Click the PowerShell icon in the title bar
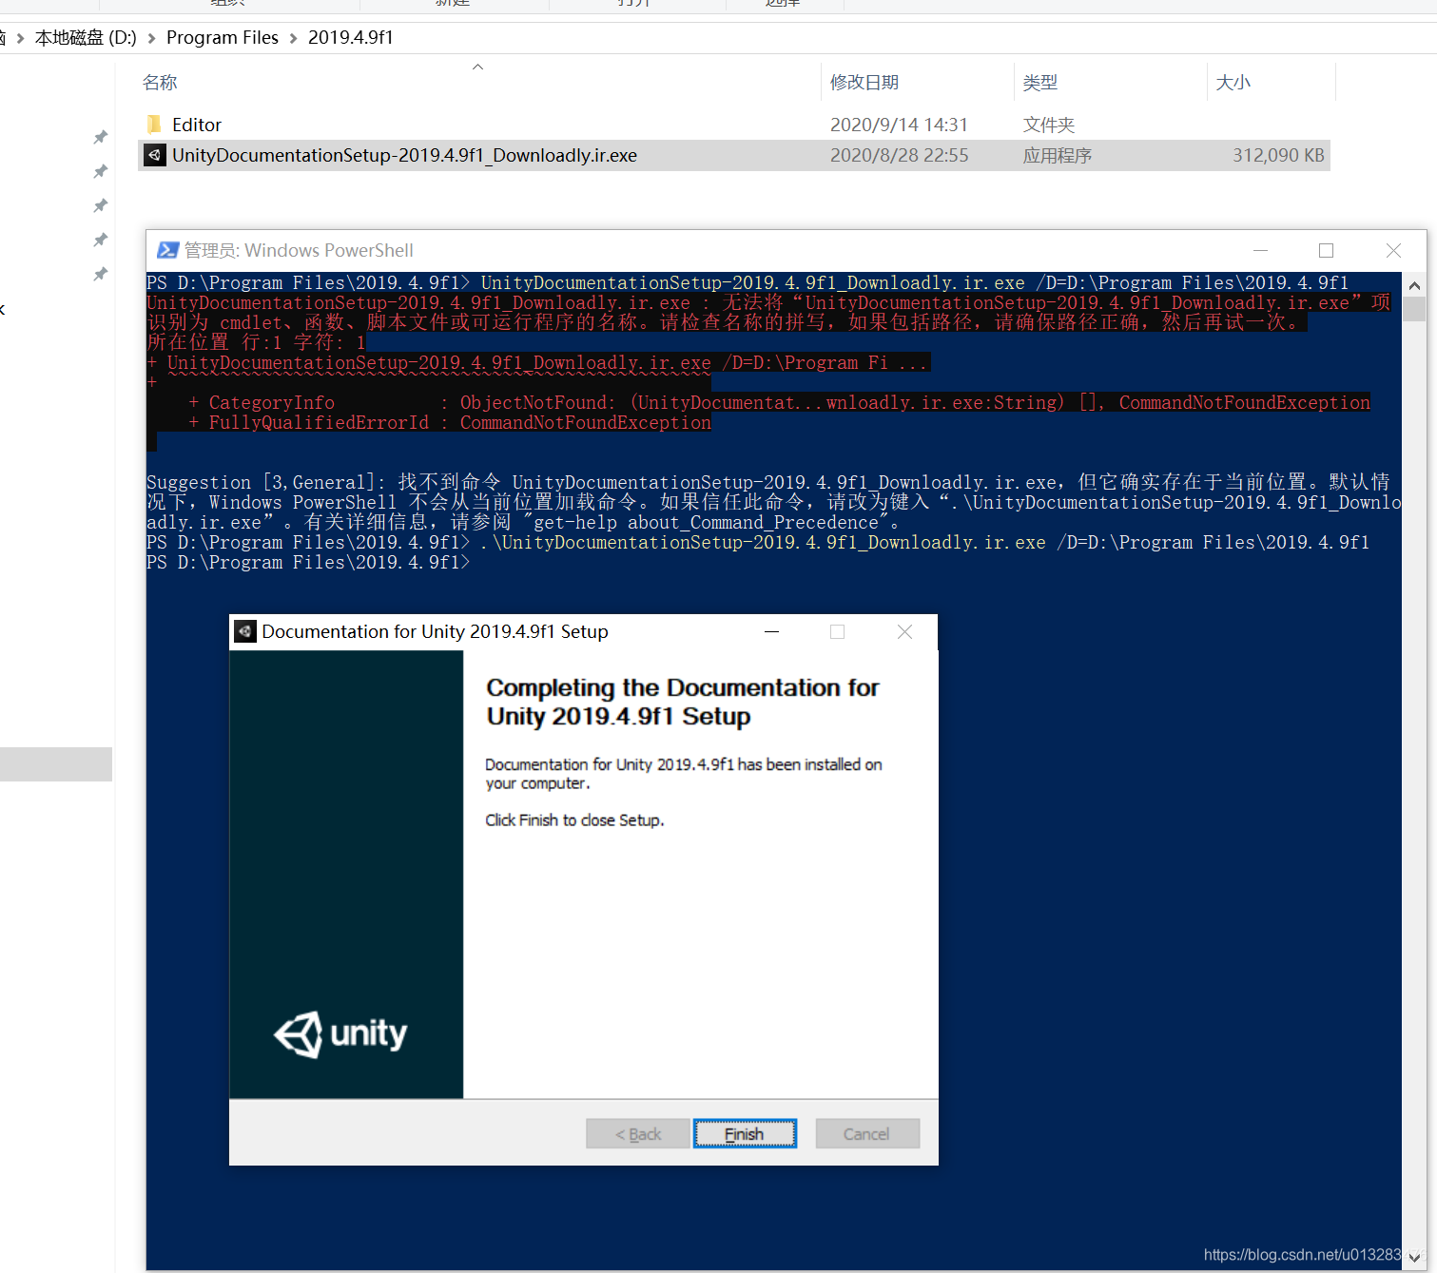The width and height of the screenshot is (1437, 1273). (167, 250)
